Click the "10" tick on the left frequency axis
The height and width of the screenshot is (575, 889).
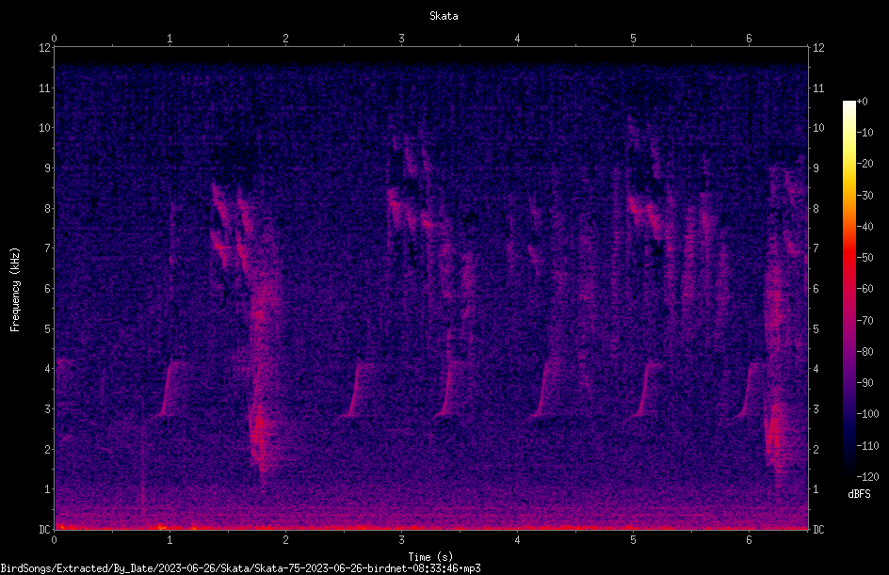44,128
